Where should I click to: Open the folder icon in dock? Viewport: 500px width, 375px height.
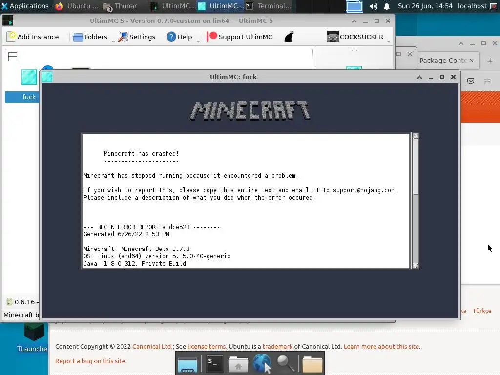click(x=312, y=364)
